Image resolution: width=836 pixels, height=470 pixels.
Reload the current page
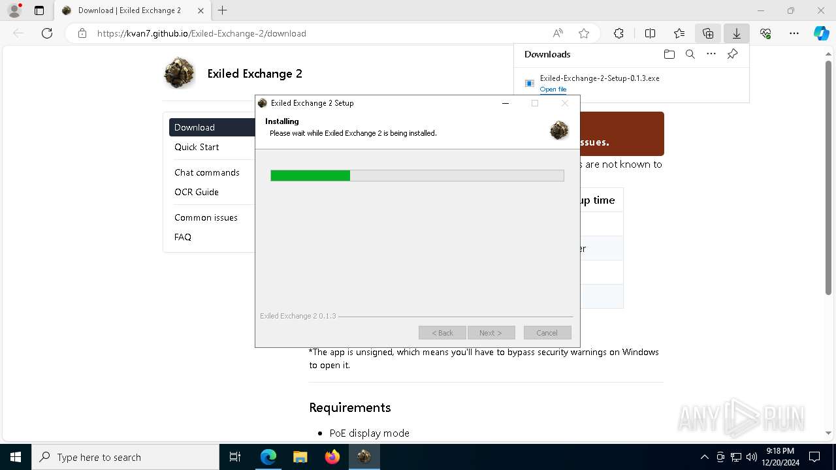point(47,33)
